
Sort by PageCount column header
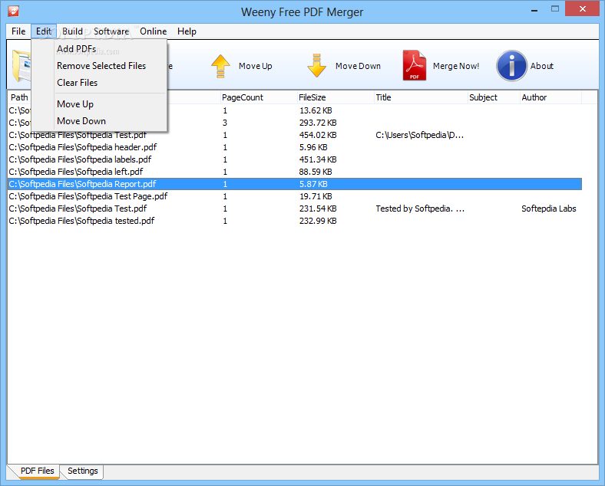coord(259,97)
